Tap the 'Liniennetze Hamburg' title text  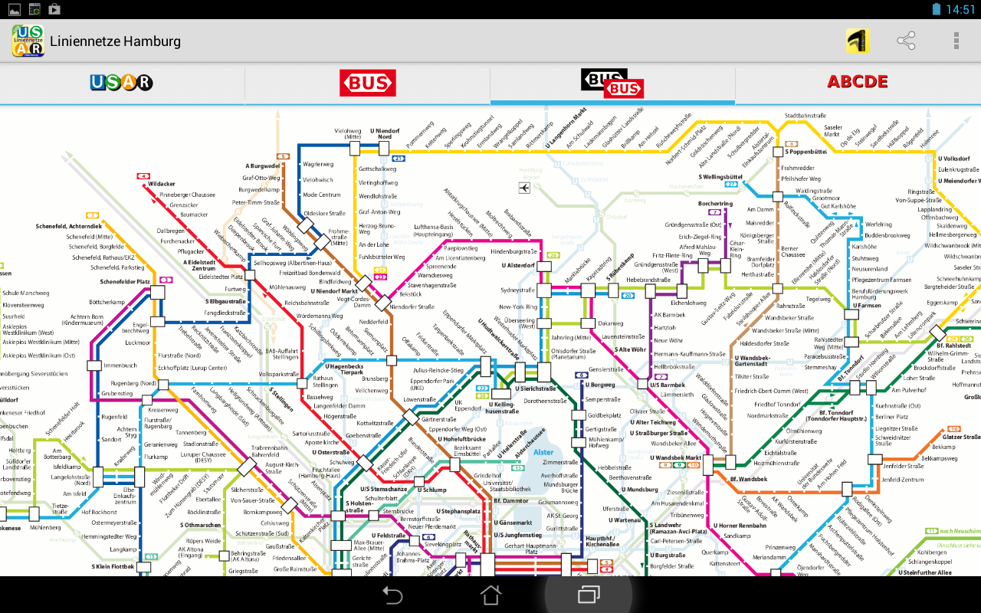tap(116, 41)
